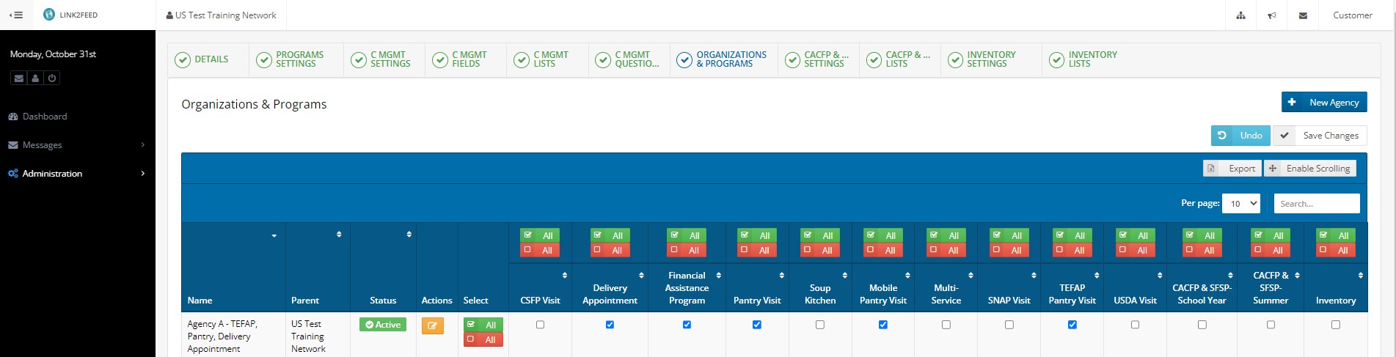Viewport: 1396px width, 357px height.
Task: Click the New Agency button
Action: coord(1324,103)
